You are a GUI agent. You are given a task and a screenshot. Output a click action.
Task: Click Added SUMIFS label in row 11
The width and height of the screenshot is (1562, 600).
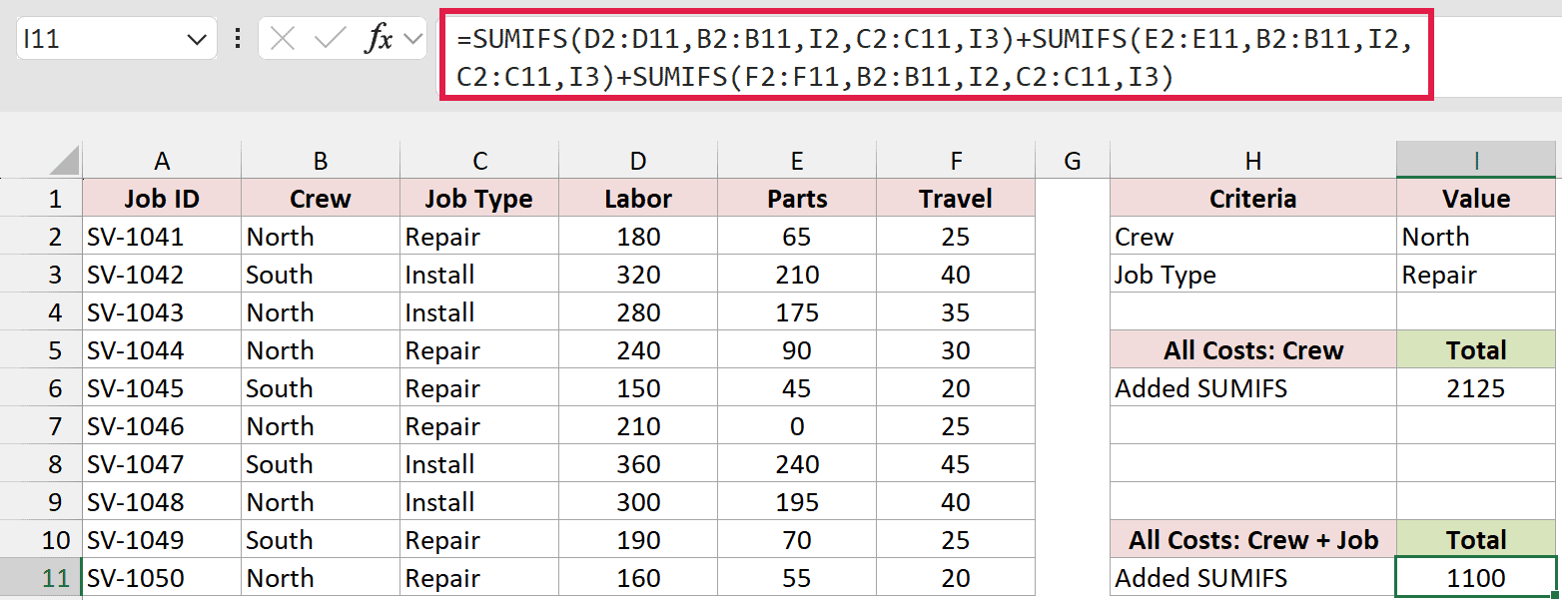(x=1253, y=578)
